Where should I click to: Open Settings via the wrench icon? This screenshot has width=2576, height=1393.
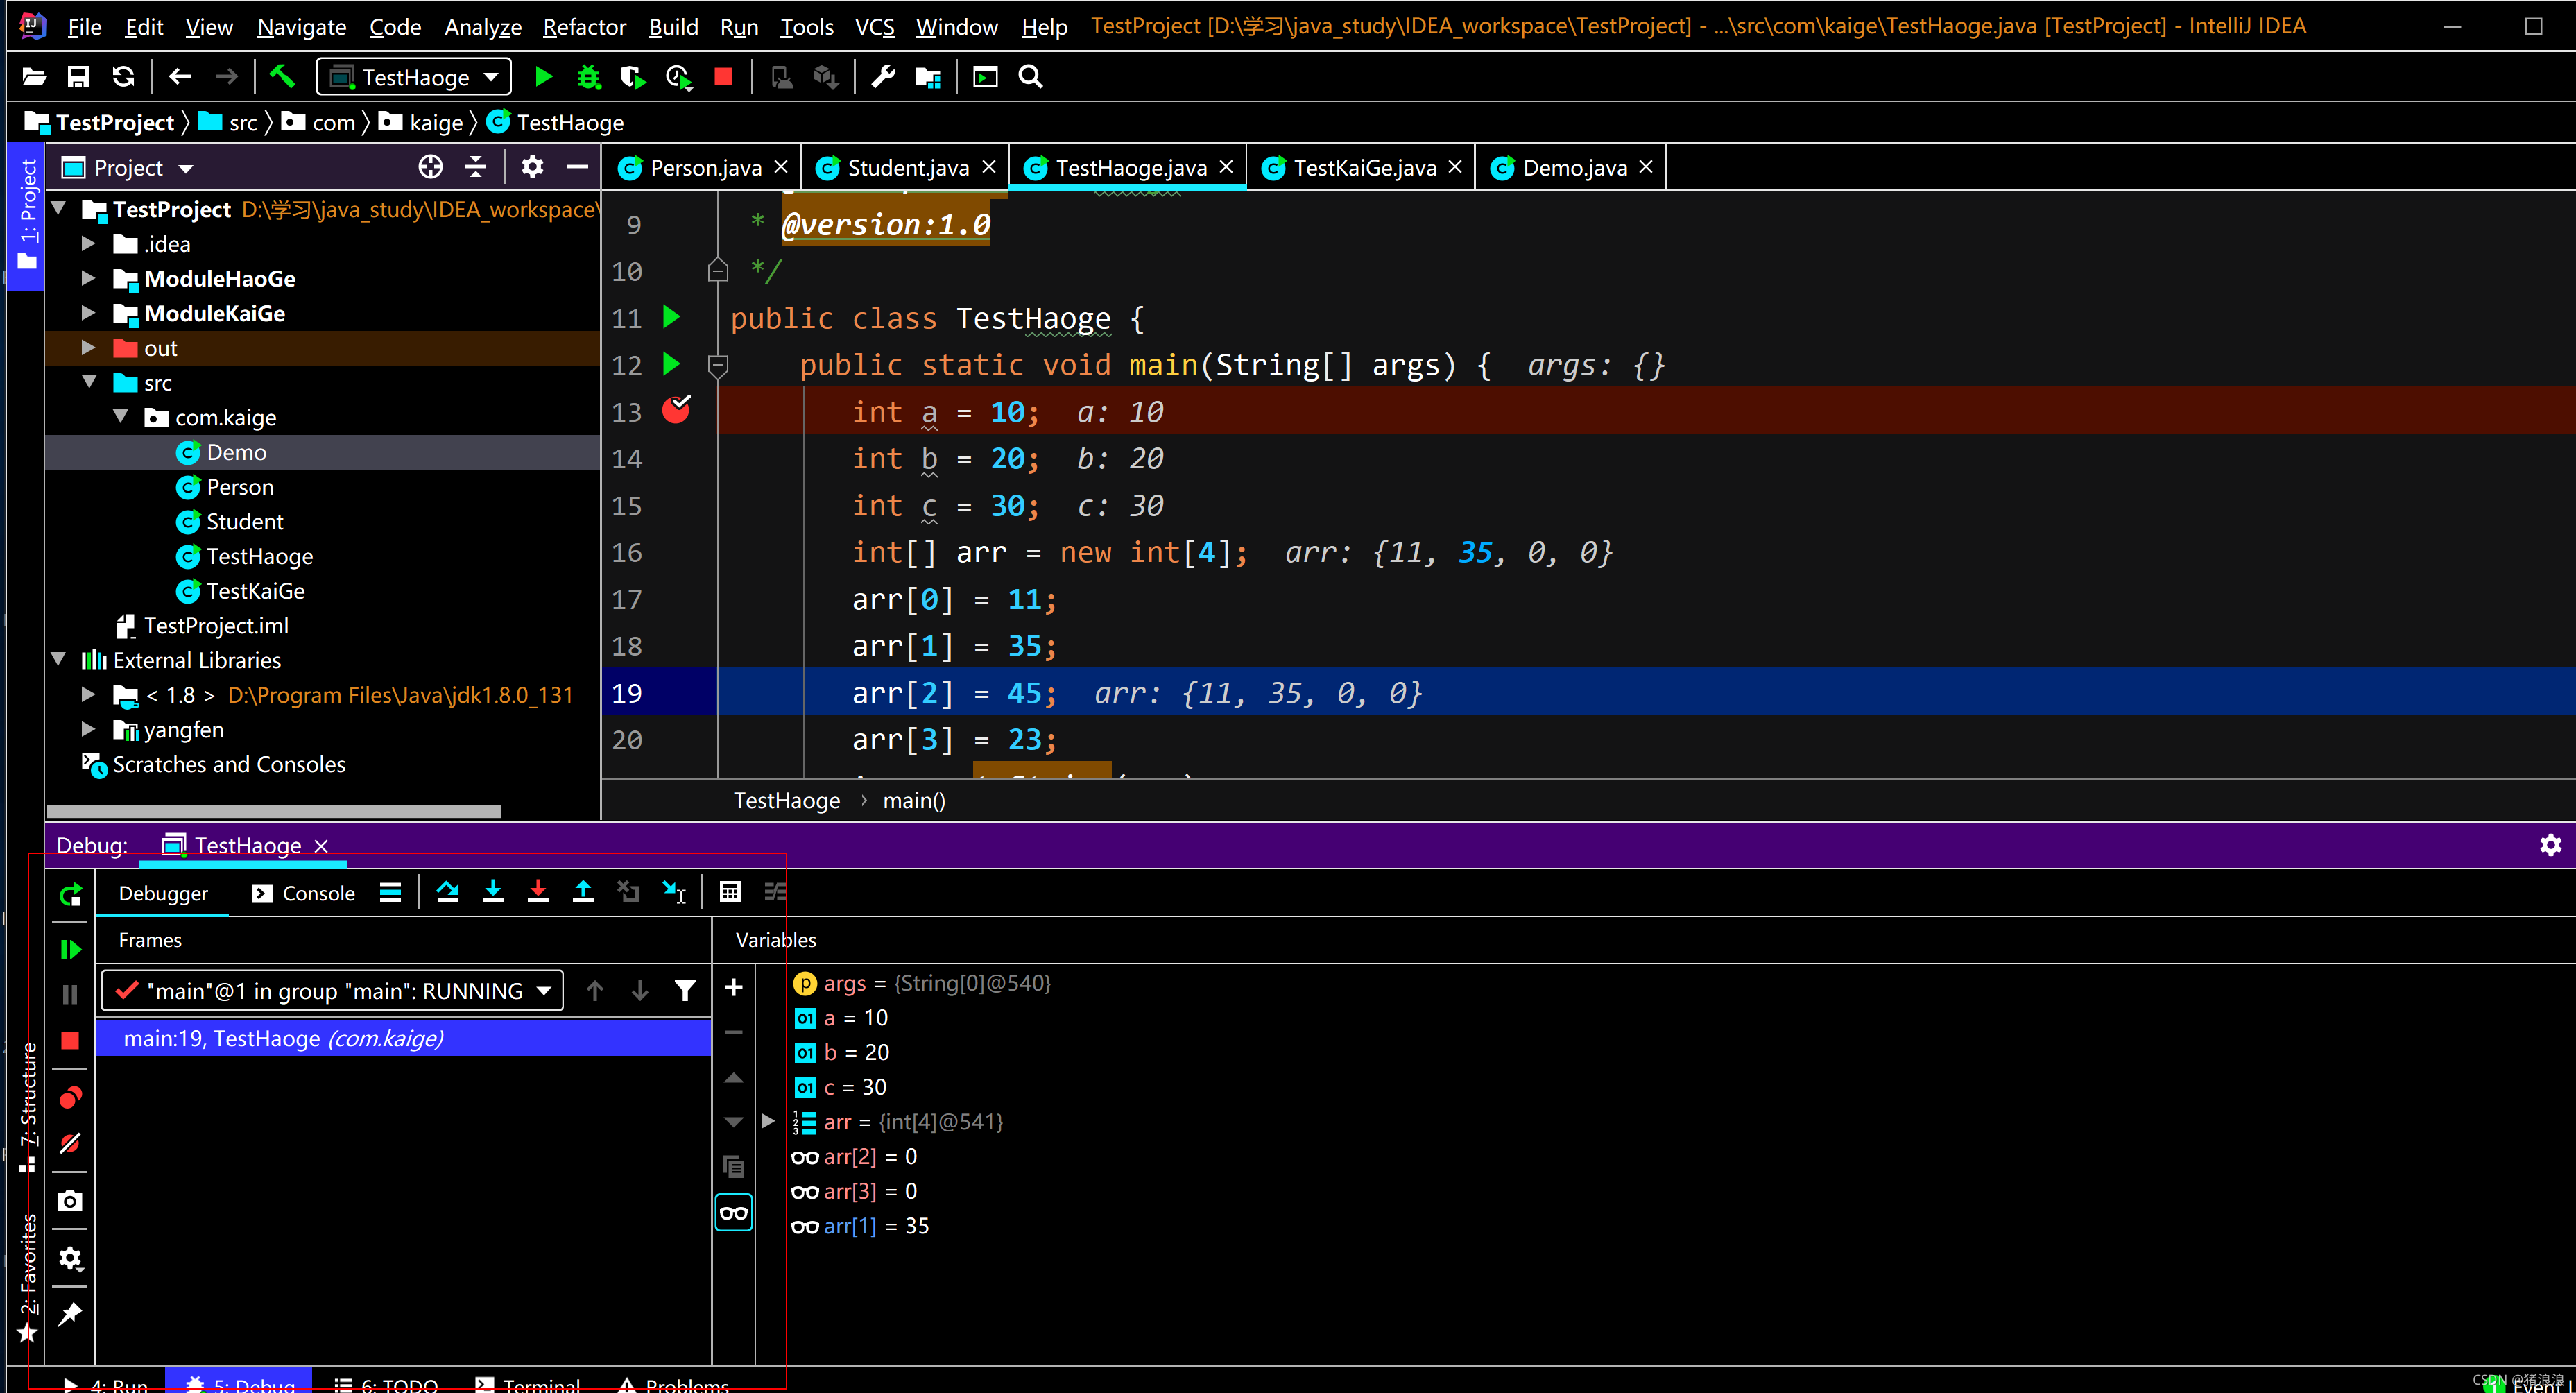coord(882,77)
